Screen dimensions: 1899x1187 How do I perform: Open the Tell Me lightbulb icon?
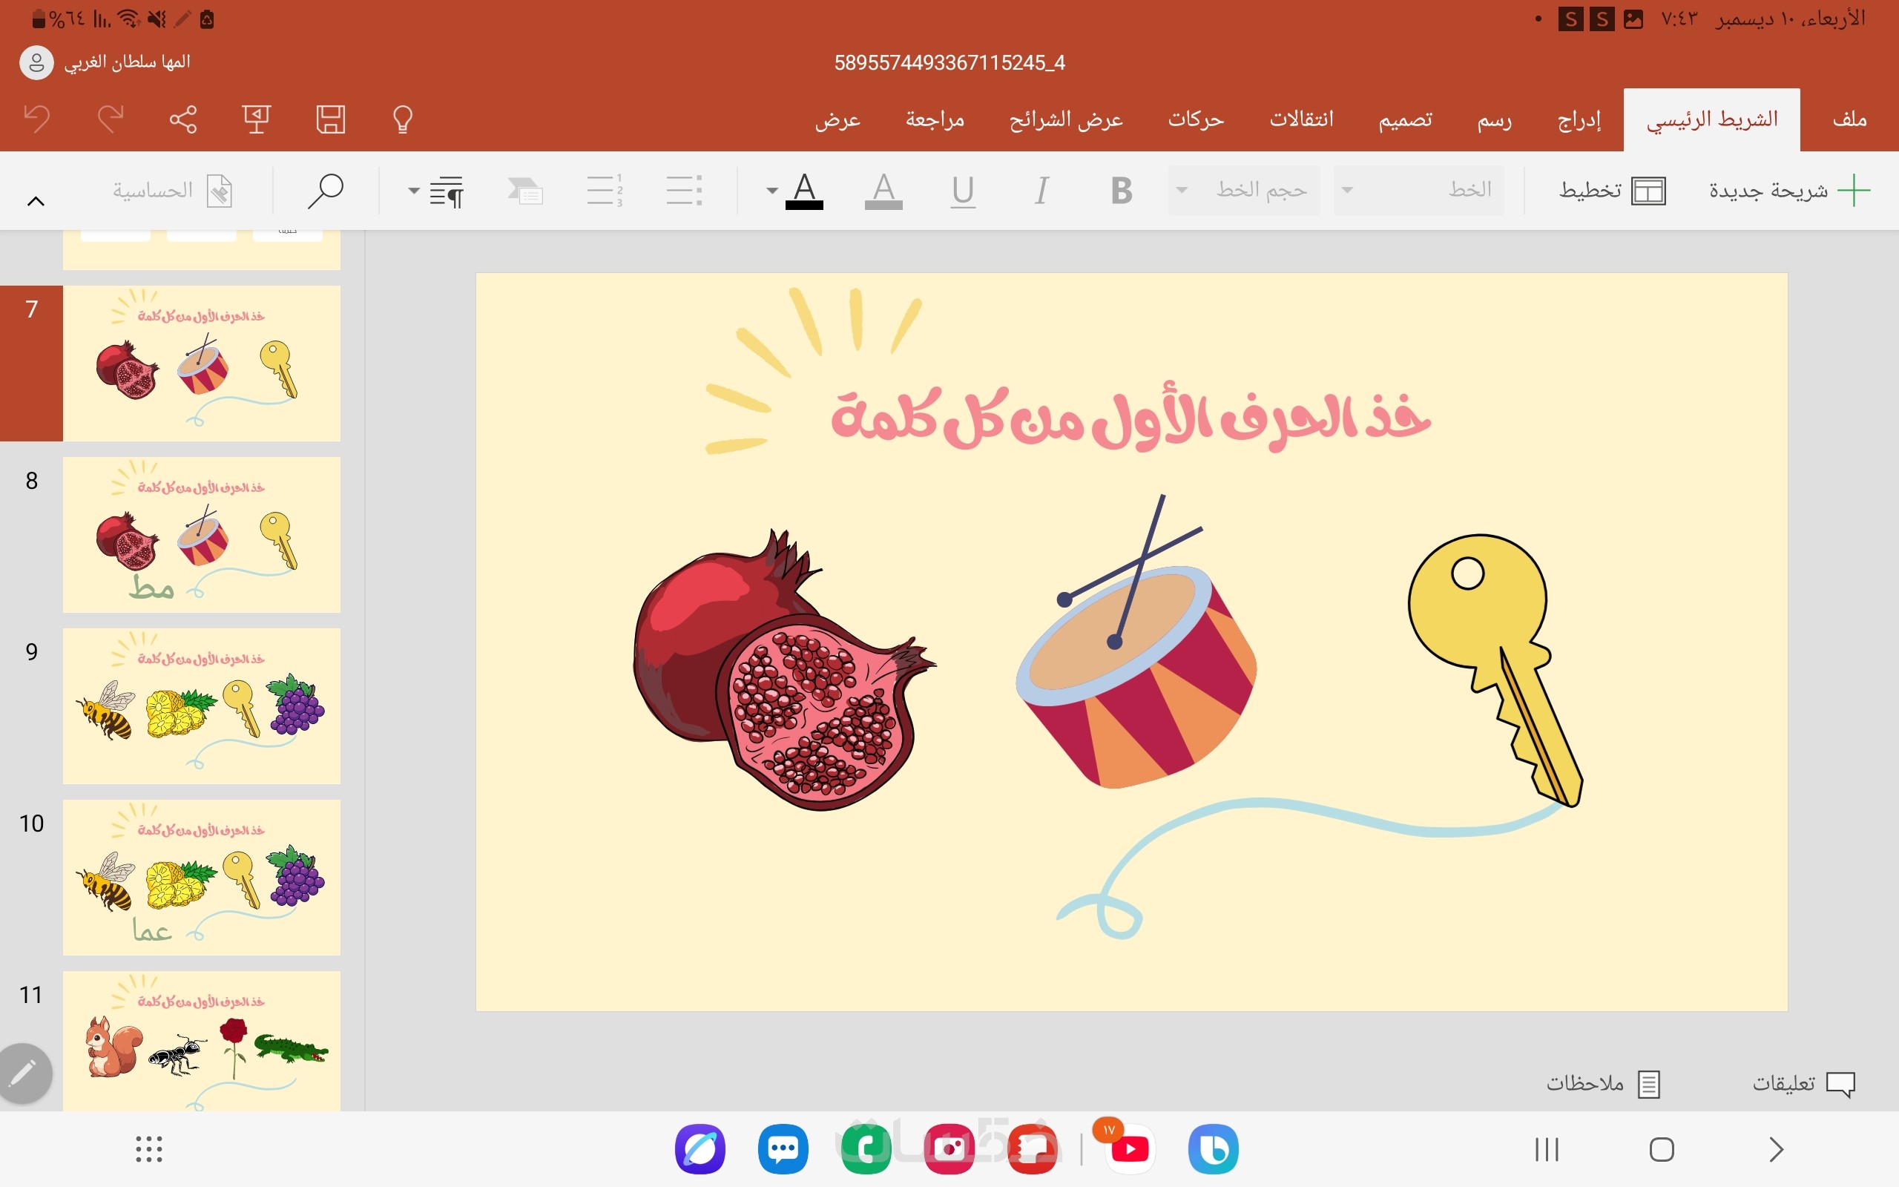pos(403,119)
